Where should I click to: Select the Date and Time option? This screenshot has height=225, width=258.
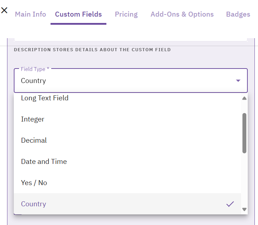click(x=44, y=162)
